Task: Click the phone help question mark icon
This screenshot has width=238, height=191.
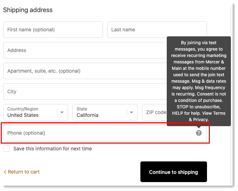Action: coord(198,133)
